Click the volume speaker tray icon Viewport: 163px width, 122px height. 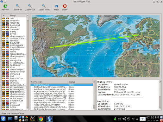[124, 119]
